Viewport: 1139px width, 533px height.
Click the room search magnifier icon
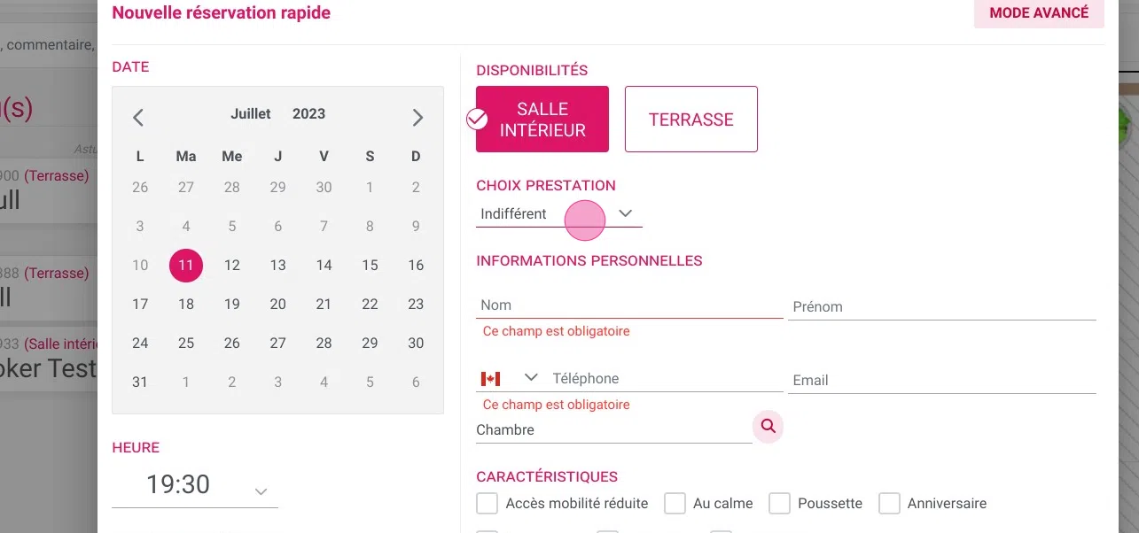pos(768,427)
